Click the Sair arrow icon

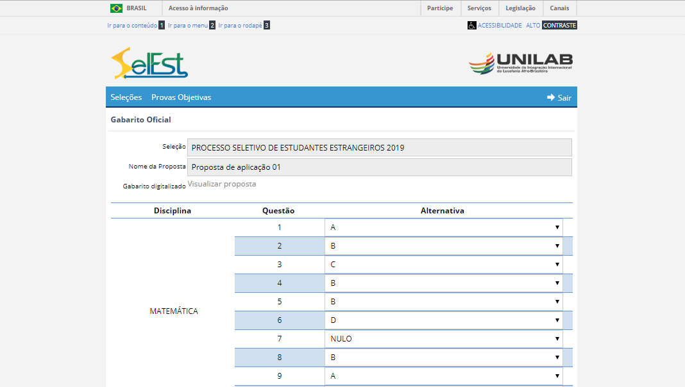[551, 97]
